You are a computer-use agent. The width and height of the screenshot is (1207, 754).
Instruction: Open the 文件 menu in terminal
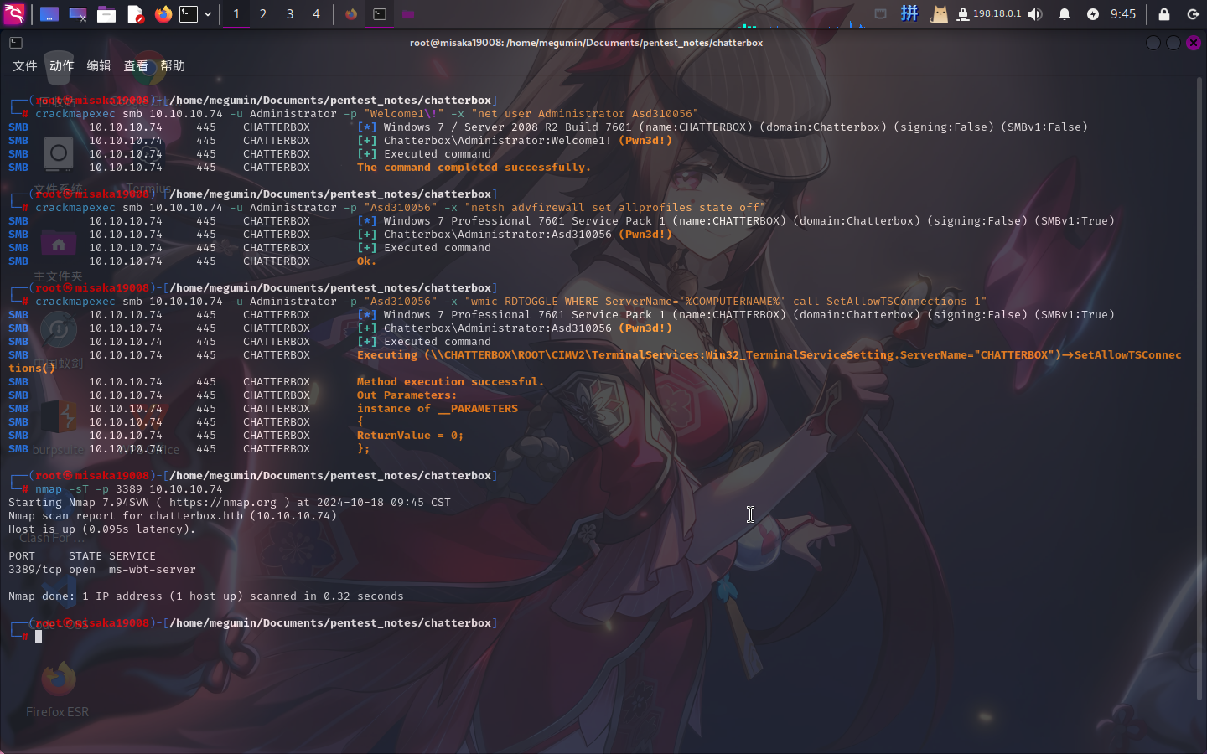tap(25, 66)
